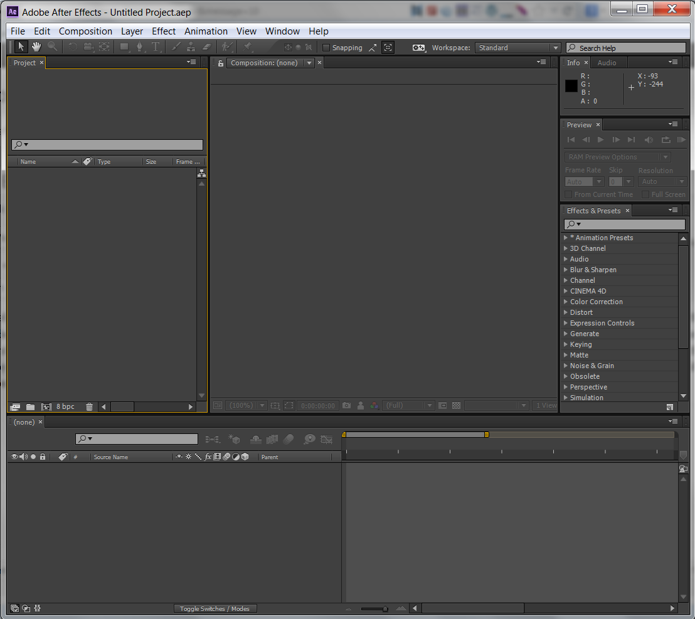
Task: Click new animation preset icon in Effects panel
Action: click(669, 407)
